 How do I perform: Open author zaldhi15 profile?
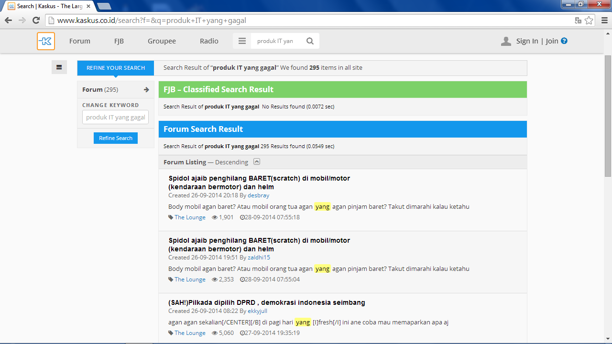[259, 258]
